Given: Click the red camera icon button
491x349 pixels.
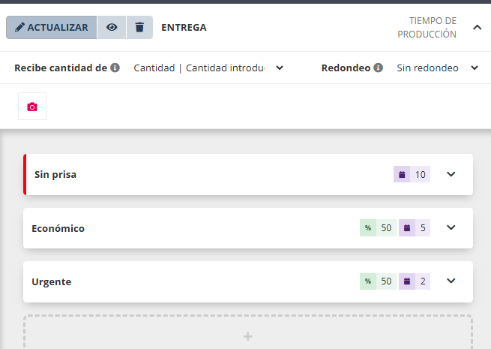Looking at the screenshot, I should click(x=32, y=107).
